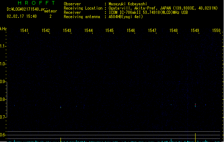Click the short yellow intensity spike before 1543
224x142 pixels.
[61, 140]
